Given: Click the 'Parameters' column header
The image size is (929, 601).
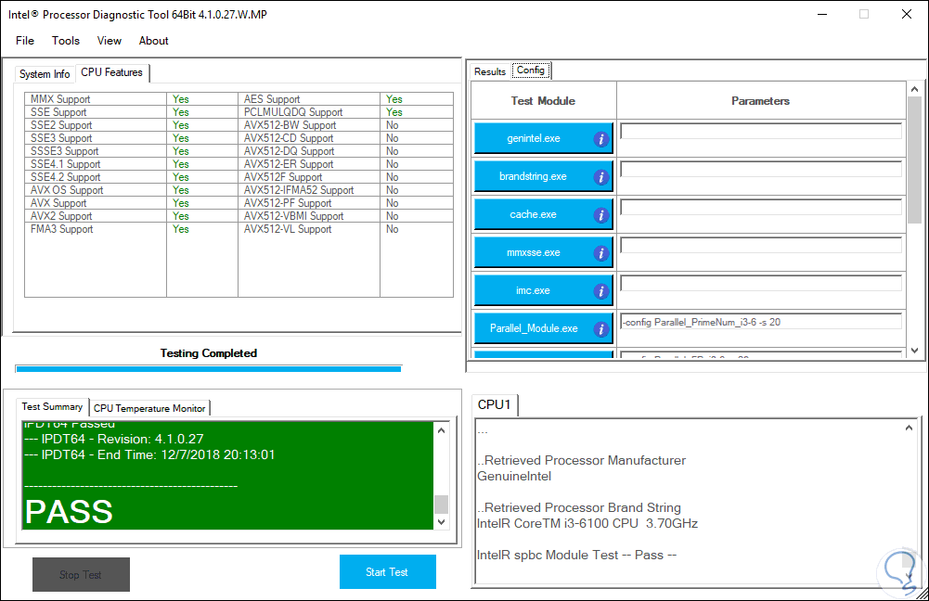Looking at the screenshot, I should point(761,101).
